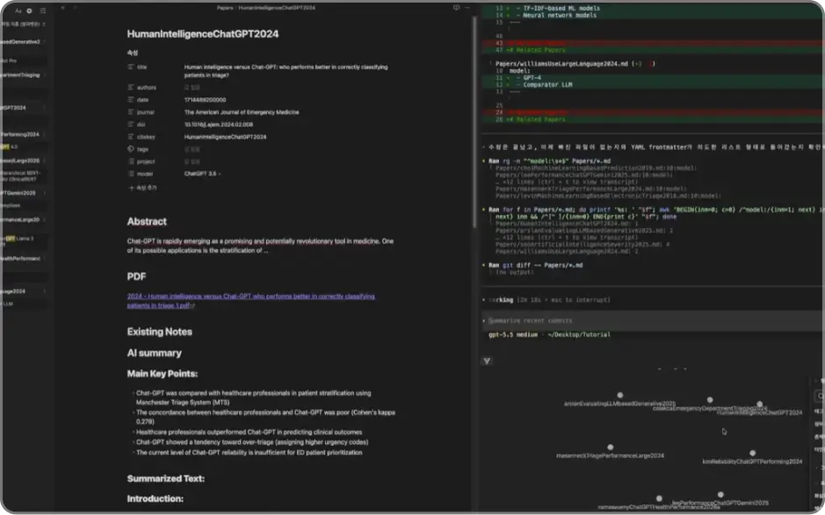Image resolution: width=825 pixels, height=515 pixels.
Task: Select graph node HumanIntelligenceChatGPT2024
Action: click(x=759, y=404)
